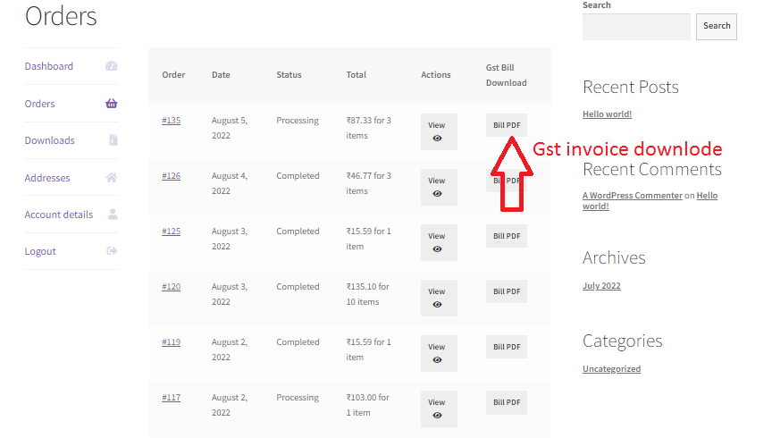Select Logout in account menu
The height and width of the screenshot is (438, 772).
(x=40, y=251)
